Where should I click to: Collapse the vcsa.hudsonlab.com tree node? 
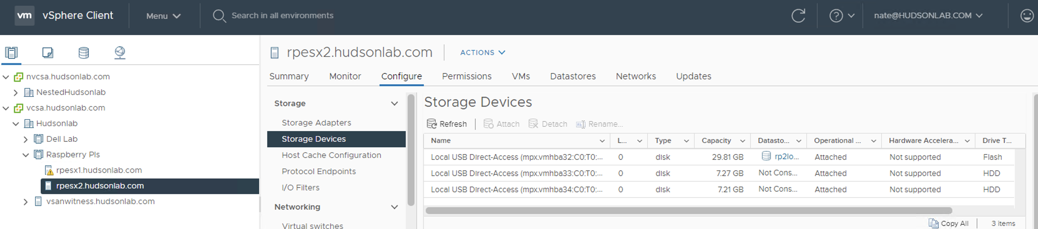pyautogui.click(x=6, y=108)
